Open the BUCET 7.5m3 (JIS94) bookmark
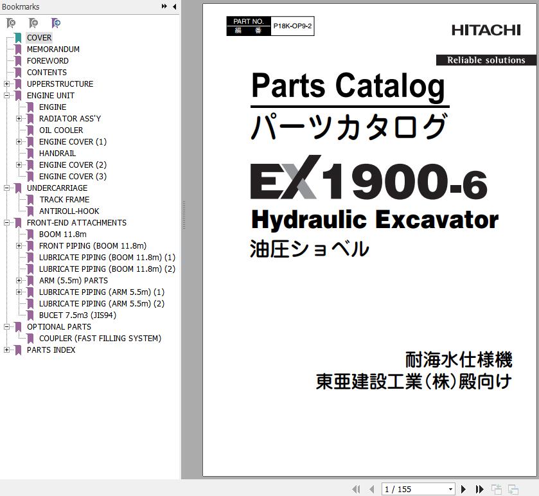 pyautogui.click(x=78, y=315)
